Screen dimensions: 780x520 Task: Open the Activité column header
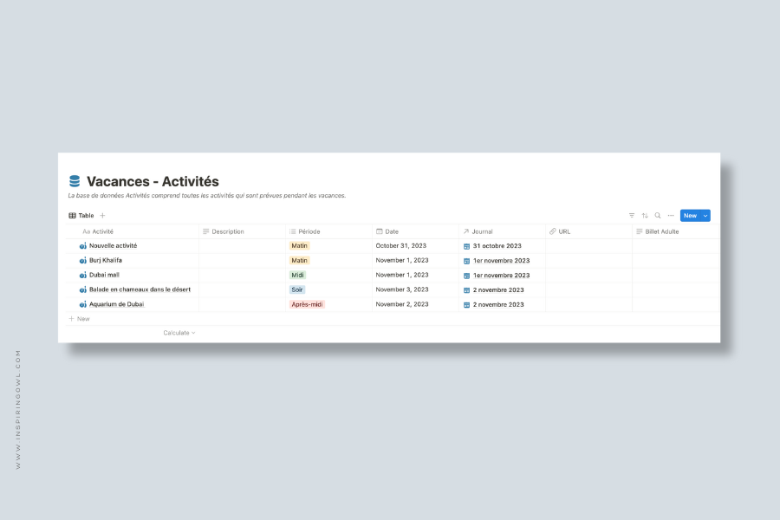coord(133,231)
